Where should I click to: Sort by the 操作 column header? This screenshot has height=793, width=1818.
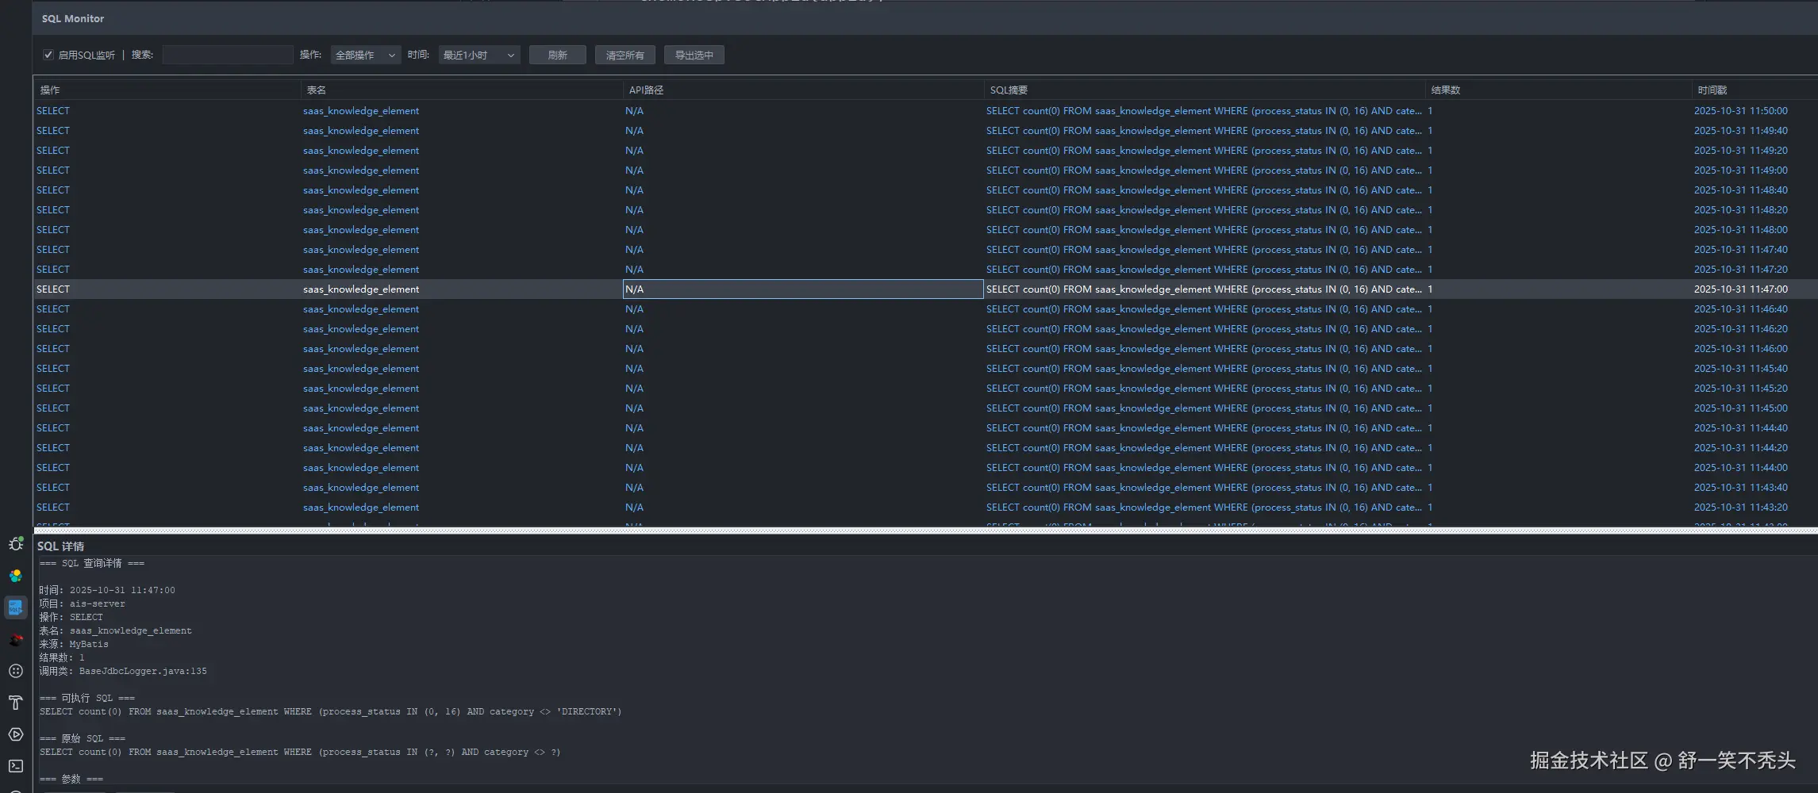167,90
